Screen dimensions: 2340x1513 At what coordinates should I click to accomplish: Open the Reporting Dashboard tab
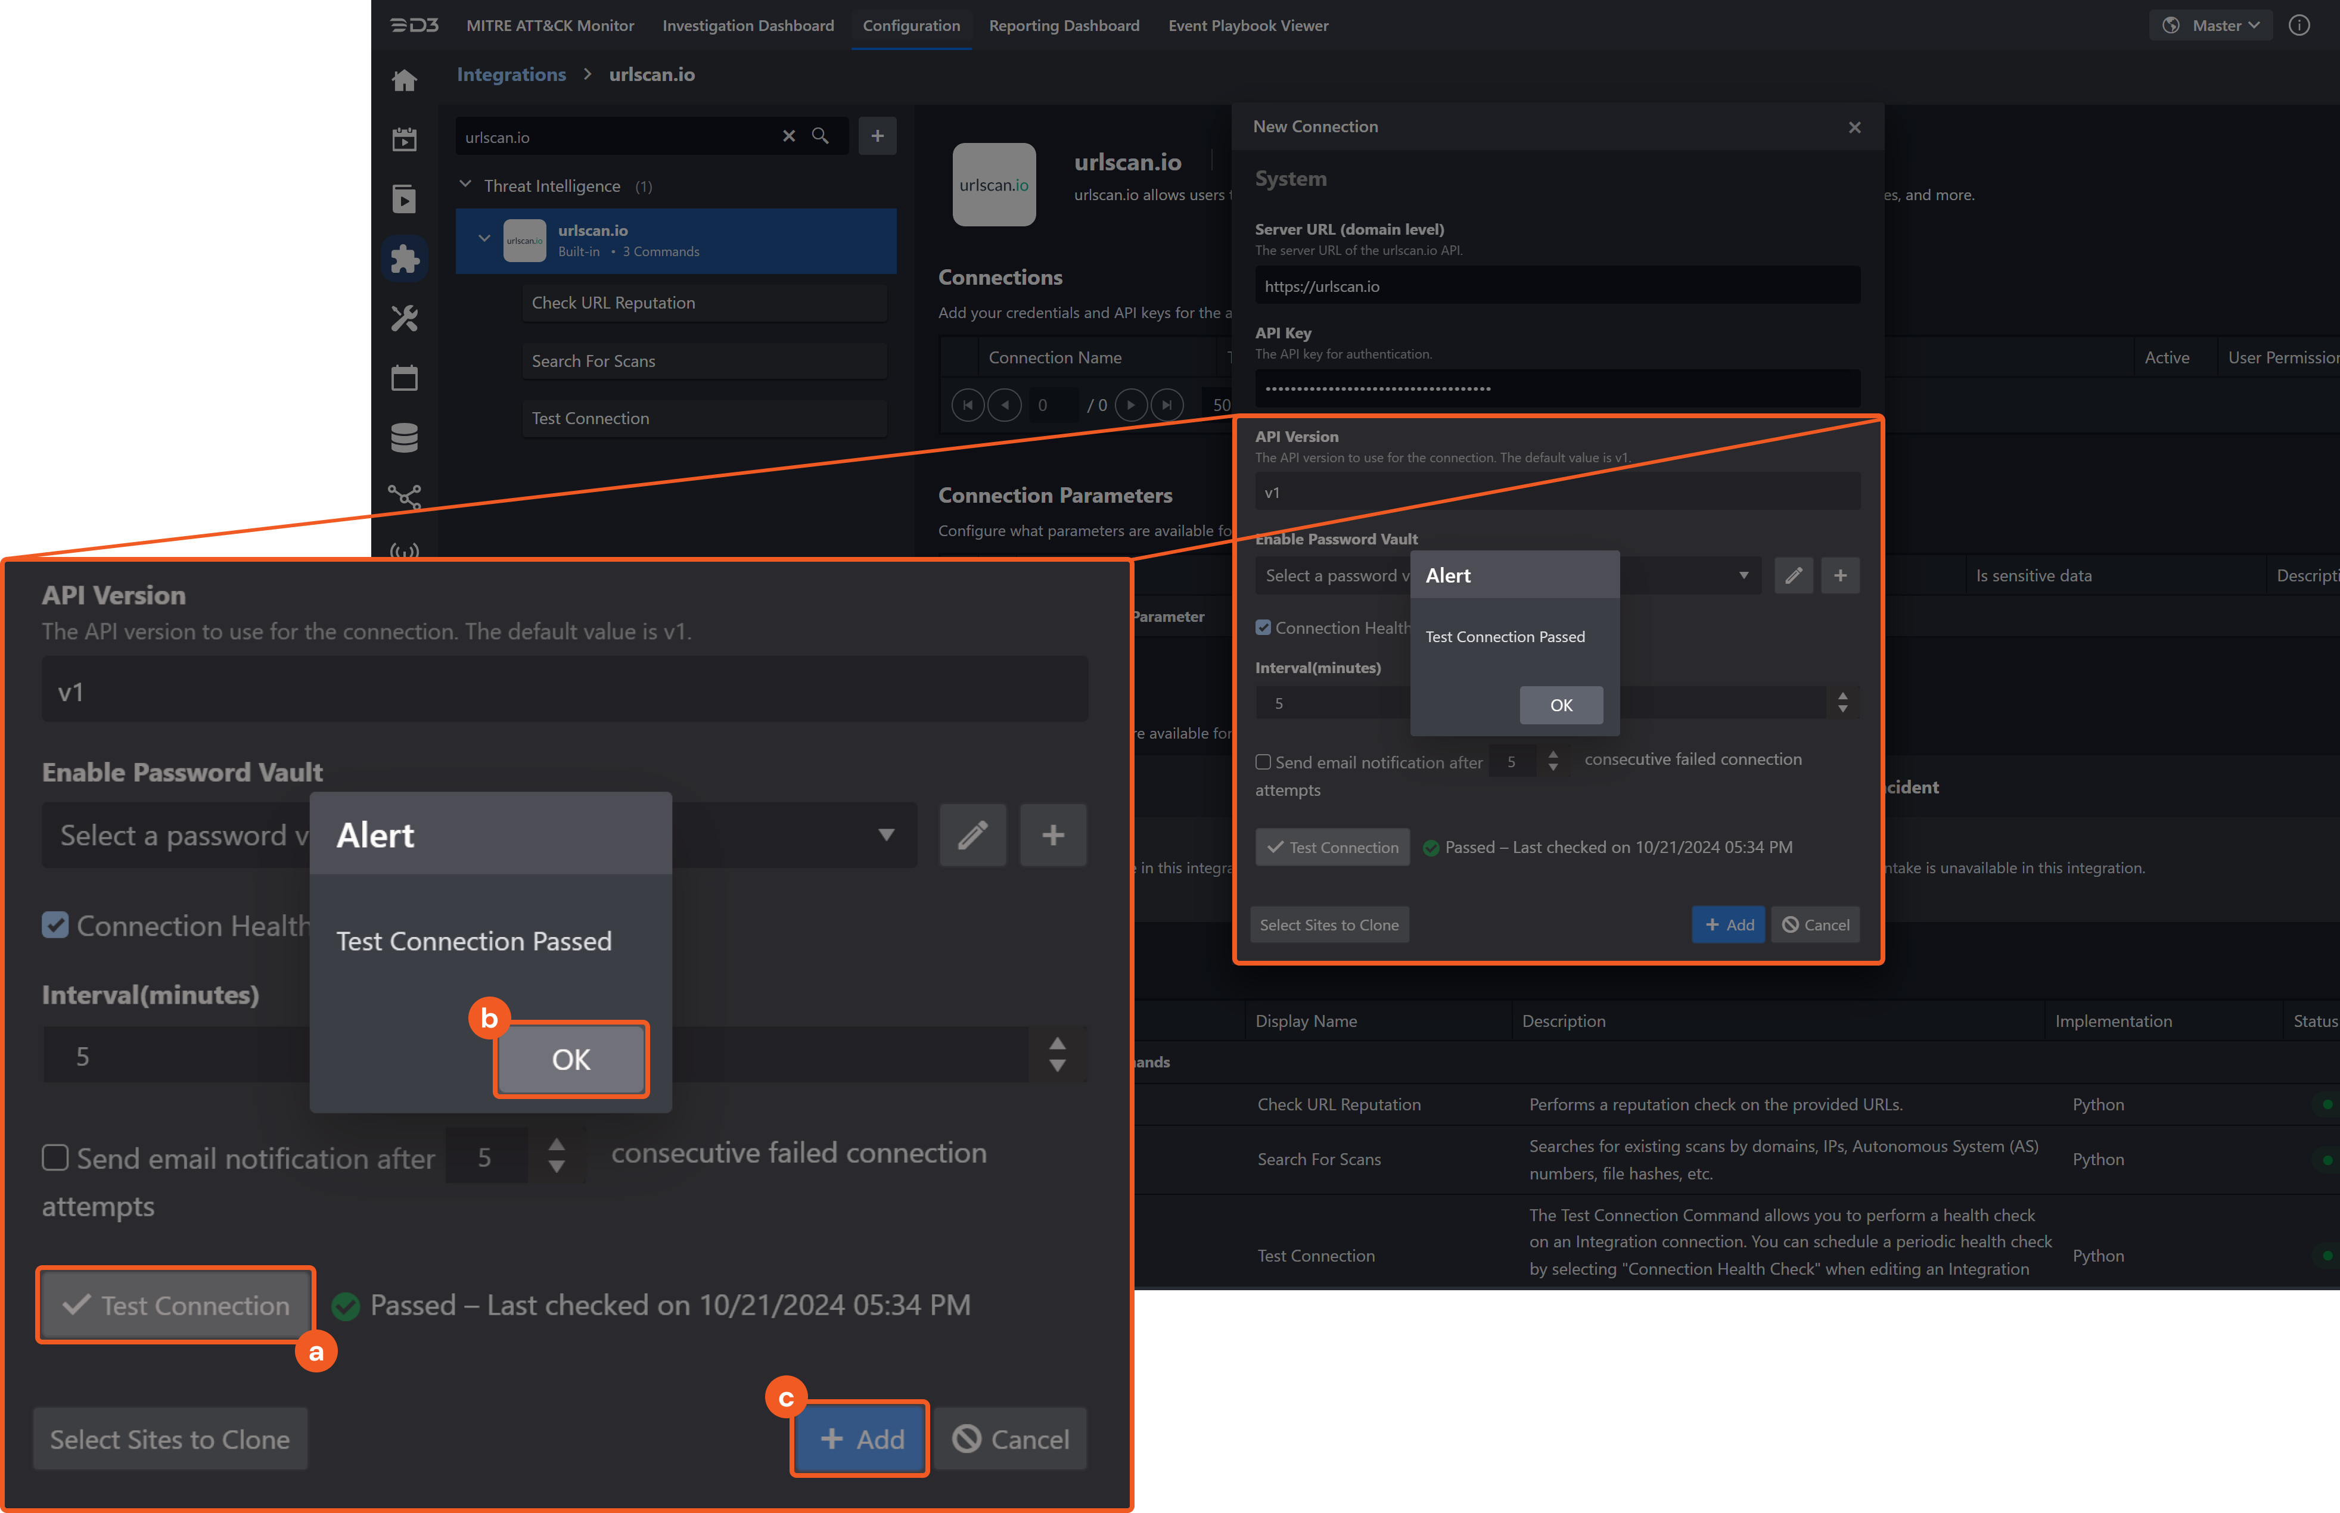[1064, 26]
